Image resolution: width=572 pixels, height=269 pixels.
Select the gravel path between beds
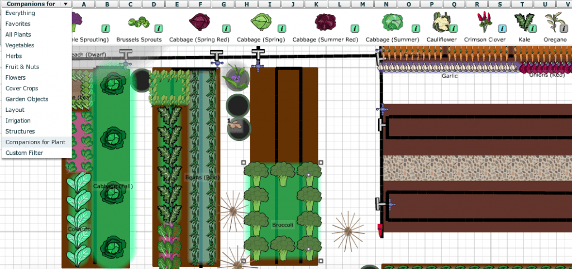(x=476, y=168)
